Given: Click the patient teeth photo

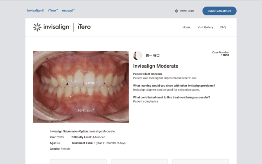Looking at the screenshot, I should click(81, 87).
